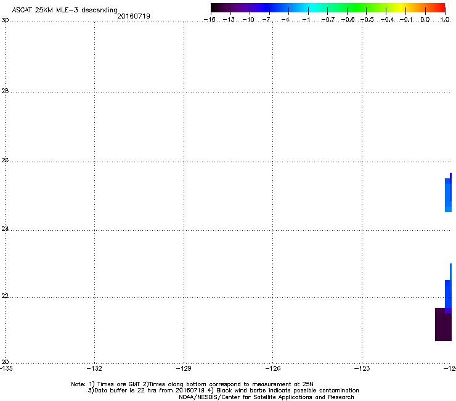
Task: Click the 'ASCAT 25KM MLE-3 descending' title
Action: [x=65, y=10]
